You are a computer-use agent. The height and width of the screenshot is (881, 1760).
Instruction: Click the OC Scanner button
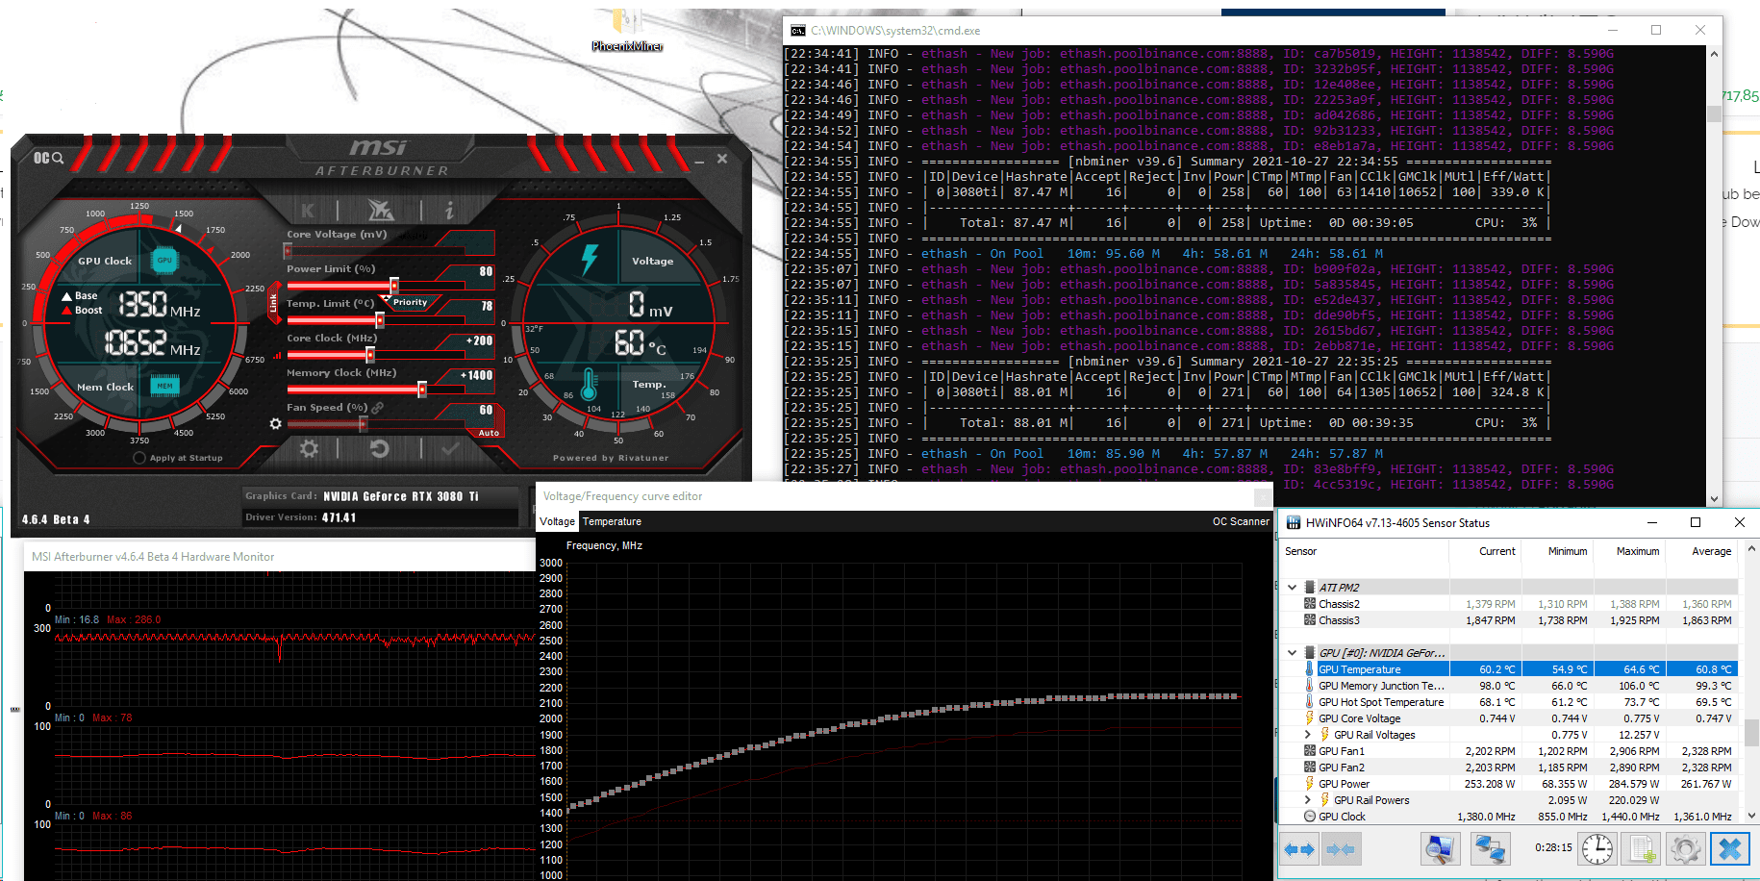click(x=1240, y=521)
